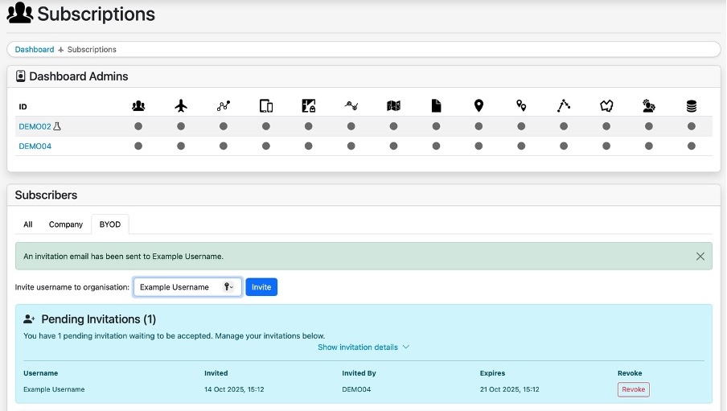This screenshot has width=727, height=411.
Task: Switch to the All subscribers tab
Action: [28, 224]
